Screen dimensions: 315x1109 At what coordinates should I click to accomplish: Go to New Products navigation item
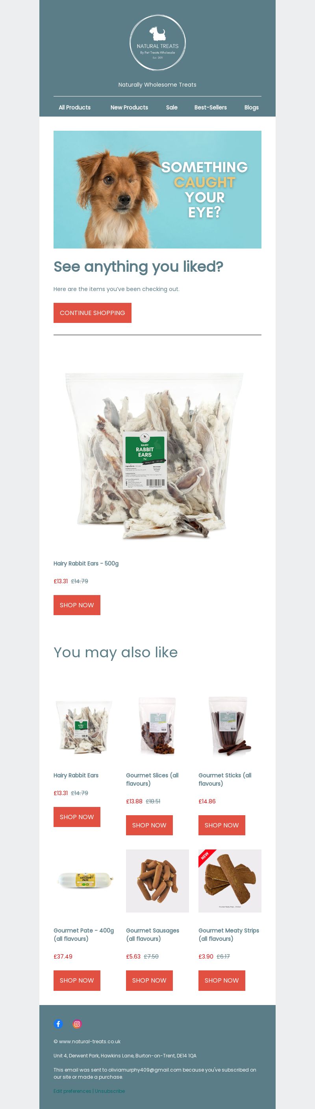(129, 107)
